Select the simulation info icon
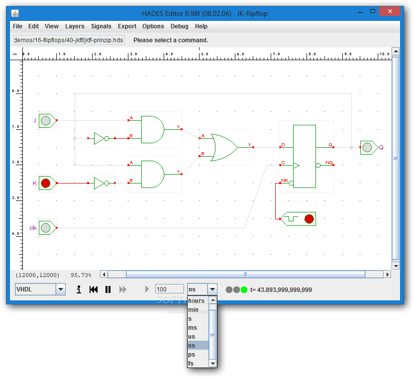 click(x=78, y=289)
